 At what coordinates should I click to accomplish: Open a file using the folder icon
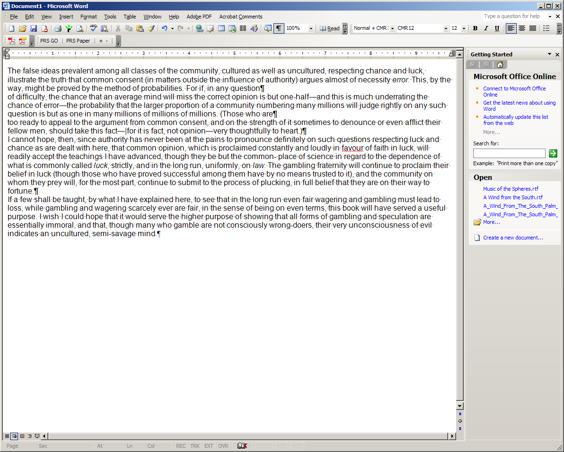click(22, 28)
